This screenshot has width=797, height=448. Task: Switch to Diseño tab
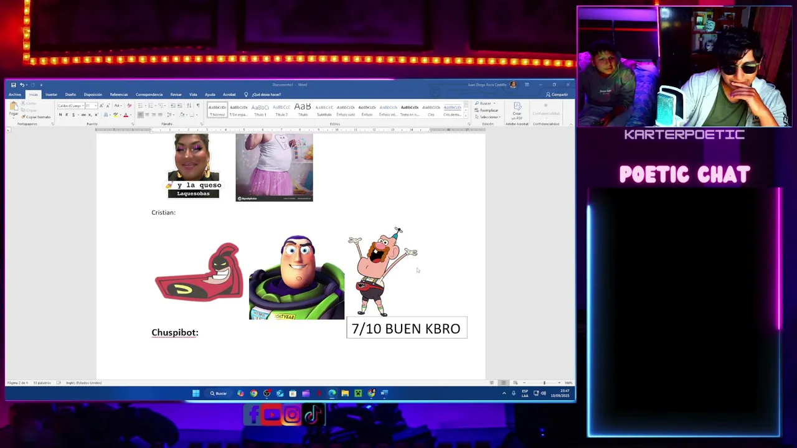(x=70, y=95)
